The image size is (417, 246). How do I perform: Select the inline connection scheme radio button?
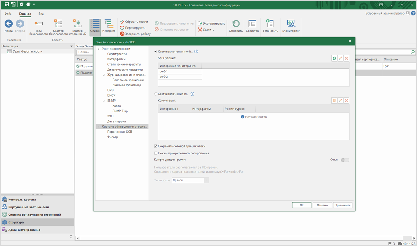click(x=156, y=94)
